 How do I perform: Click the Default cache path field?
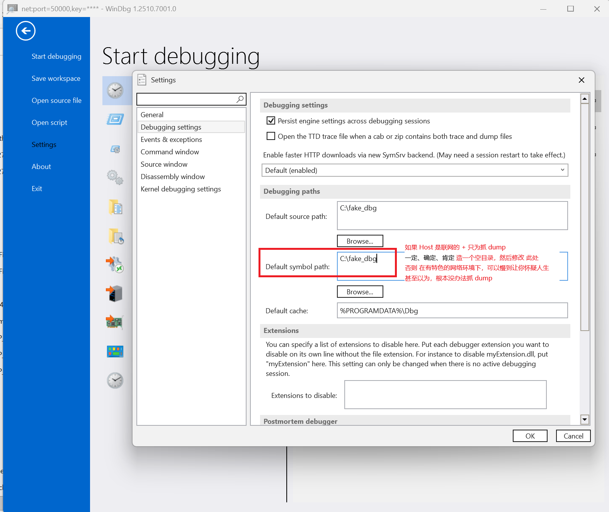click(452, 311)
